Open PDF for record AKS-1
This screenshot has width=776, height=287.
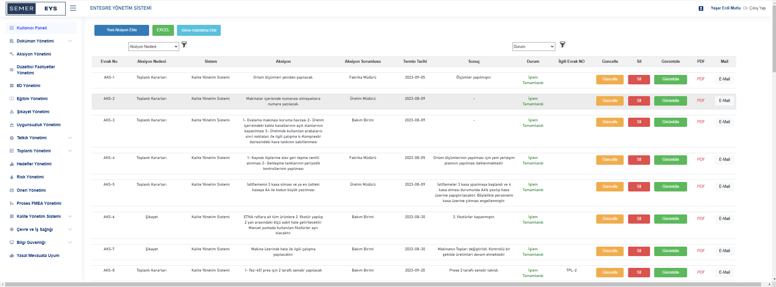pyautogui.click(x=701, y=79)
